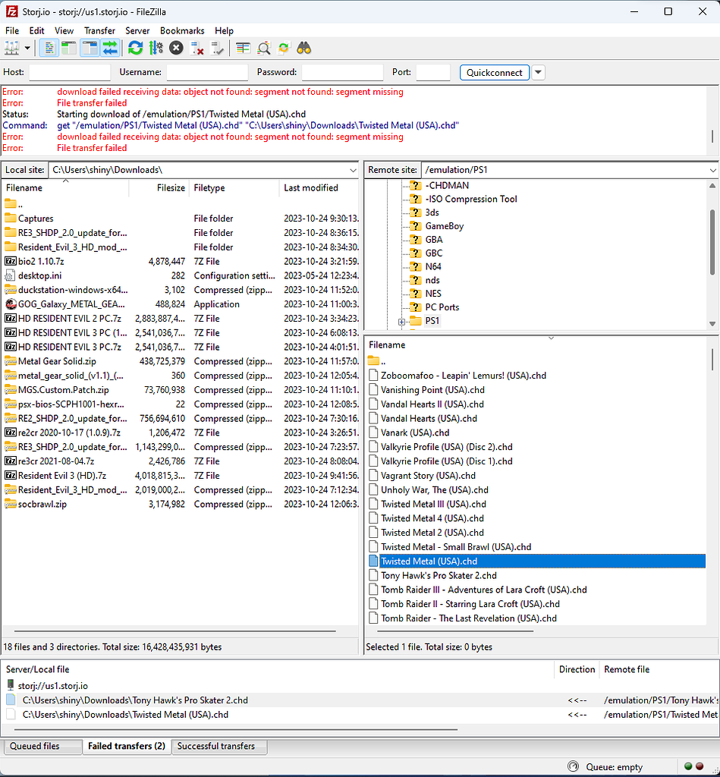Toggle the message log display
Viewport: 720px width, 777px height.
(49, 48)
